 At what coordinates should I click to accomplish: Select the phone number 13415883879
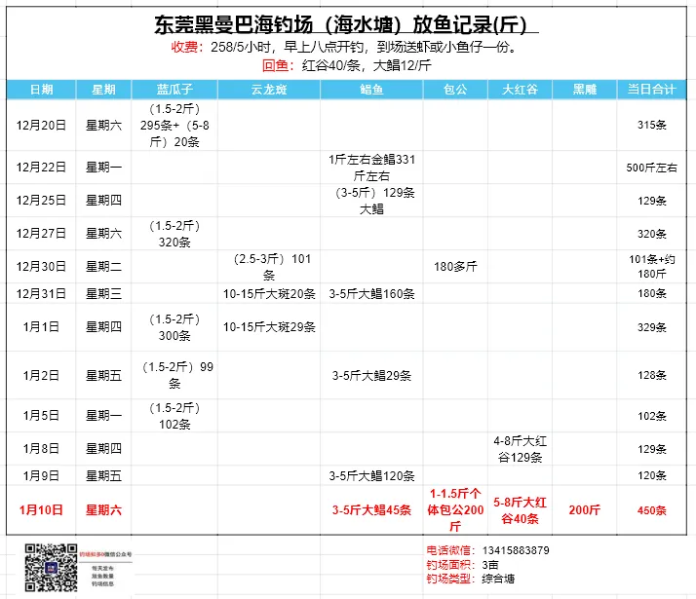[x=516, y=550]
